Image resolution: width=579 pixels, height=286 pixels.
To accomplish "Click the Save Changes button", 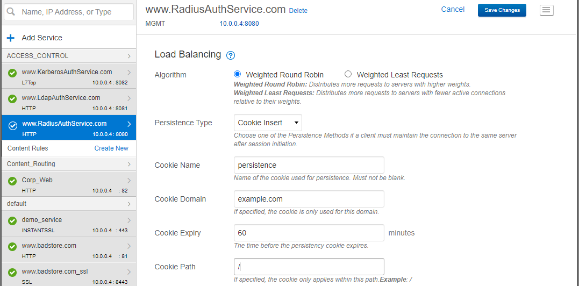I will point(502,10).
